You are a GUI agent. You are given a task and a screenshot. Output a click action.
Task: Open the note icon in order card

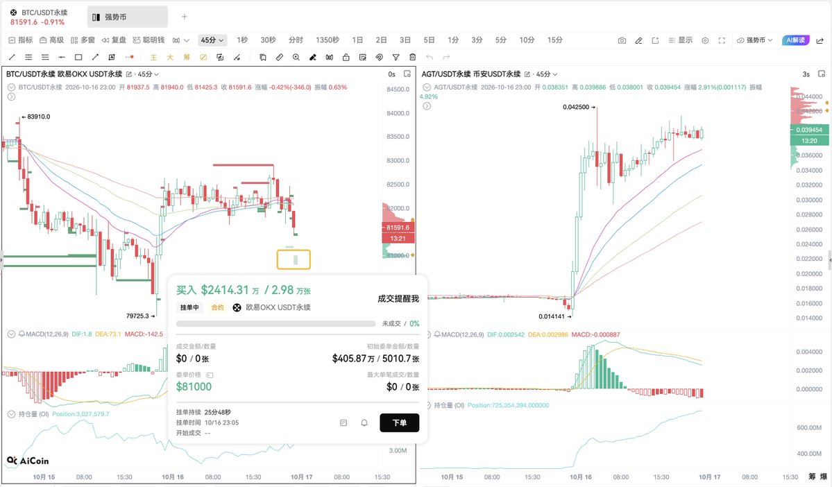[x=343, y=422]
